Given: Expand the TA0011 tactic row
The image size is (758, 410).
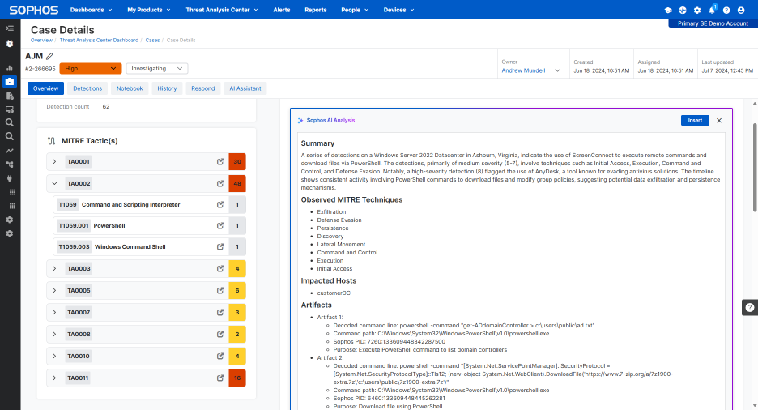Looking at the screenshot, I should click(54, 378).
